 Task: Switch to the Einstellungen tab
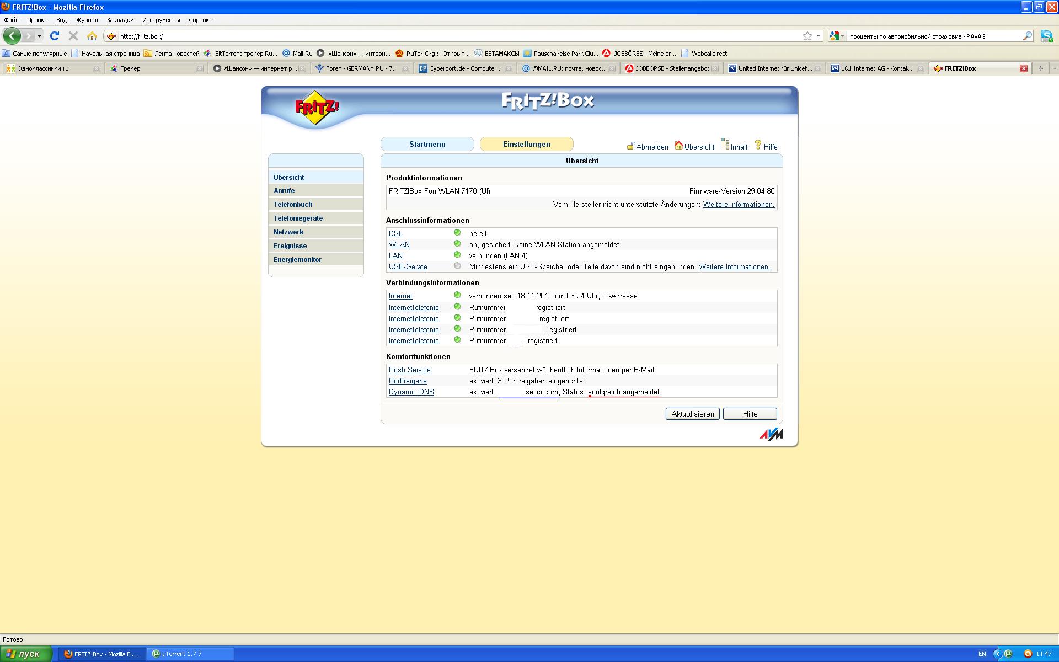tap(526, 144)
